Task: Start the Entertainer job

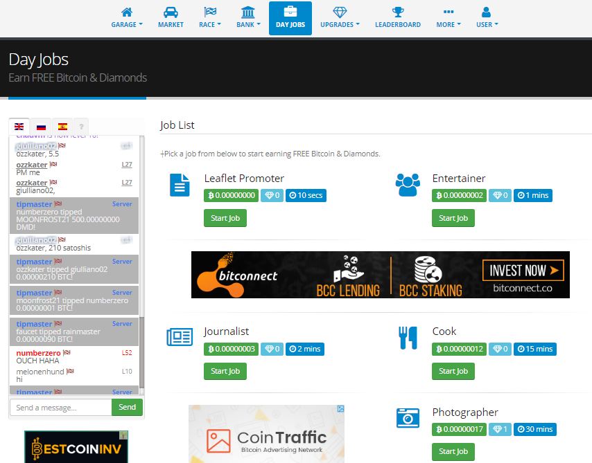Action: tap(453, 218)
